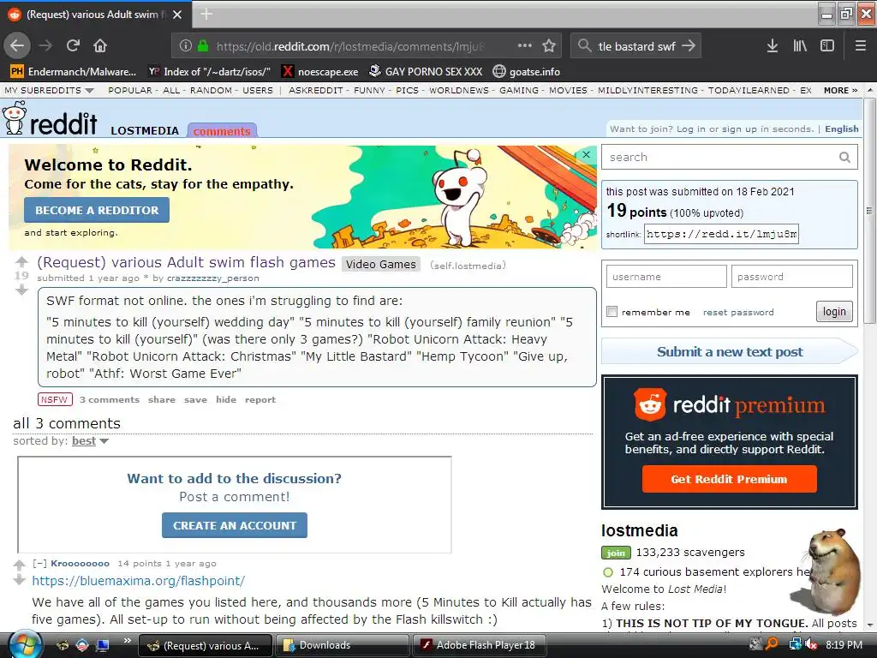The height and width of the screenshot is (658, 877).
Task: Open the reset password link
Action: 738,312
